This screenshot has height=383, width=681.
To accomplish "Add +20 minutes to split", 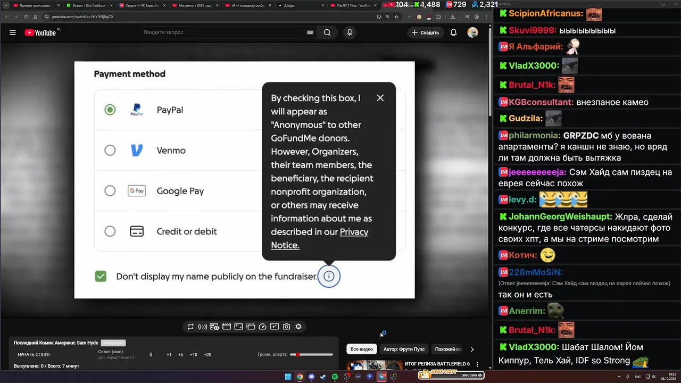I will [207, 354].
